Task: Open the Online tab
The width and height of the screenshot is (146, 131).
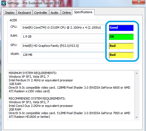Action: pyautogui.click(x=66, y=13)
